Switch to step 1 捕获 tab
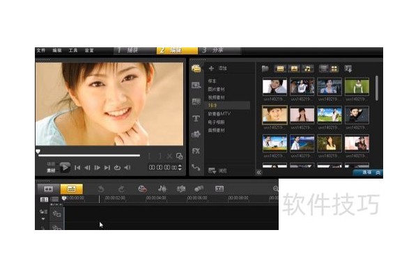Viewport: 418px width, 278px height. click(134, 50)
